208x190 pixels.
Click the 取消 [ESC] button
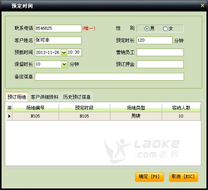pos(183,177)
